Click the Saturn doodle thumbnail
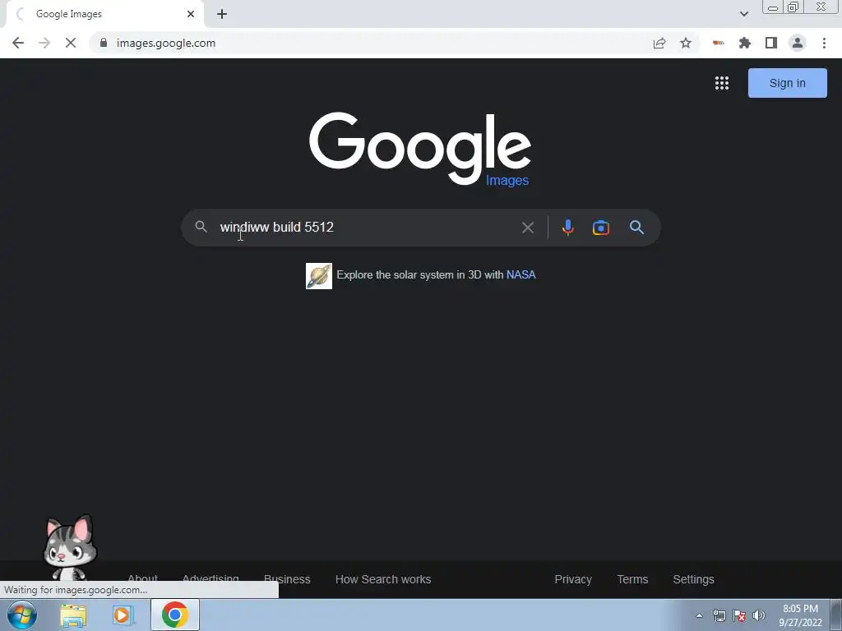This screenshot has width=842, height=631. pyautogui.click(x=319, y=276)
